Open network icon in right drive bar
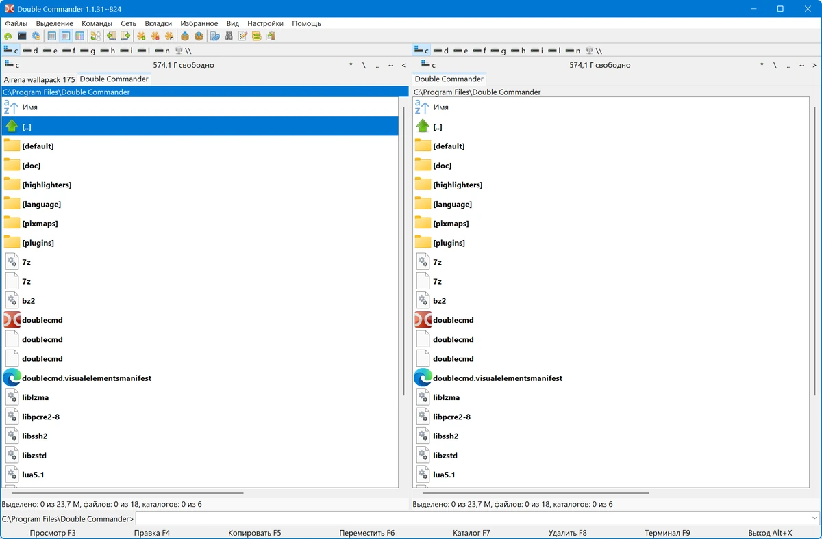Viewport: 822px width, 539px height. coord(594,51)
